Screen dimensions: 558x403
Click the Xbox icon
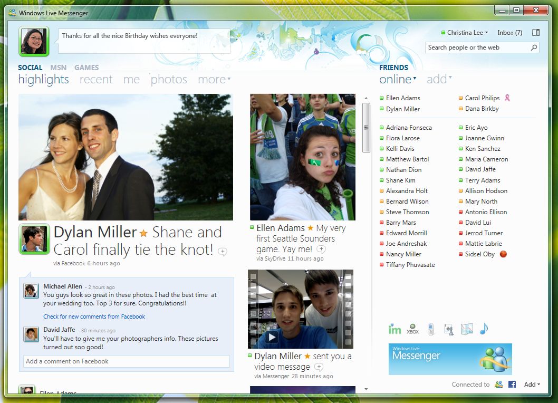click(x=412, y=329)
